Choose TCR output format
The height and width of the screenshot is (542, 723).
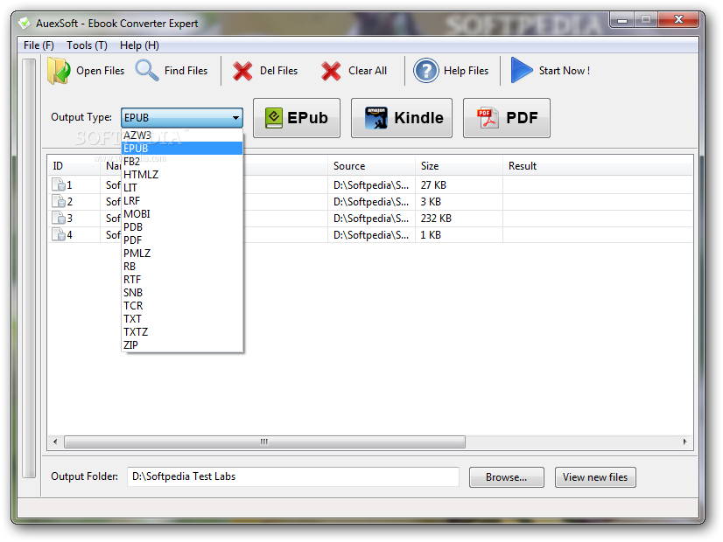coord(182,306)
